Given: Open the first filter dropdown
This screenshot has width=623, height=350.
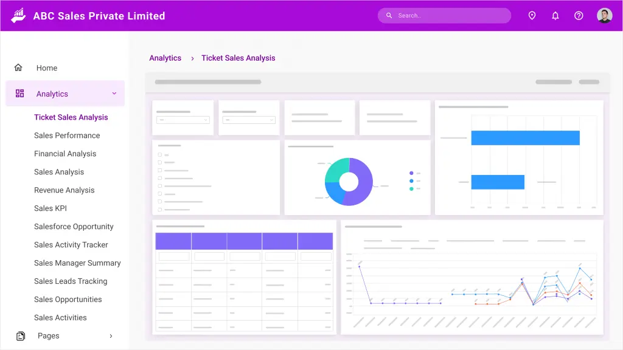Looking at the screenshot, I should tap(183, 120).
